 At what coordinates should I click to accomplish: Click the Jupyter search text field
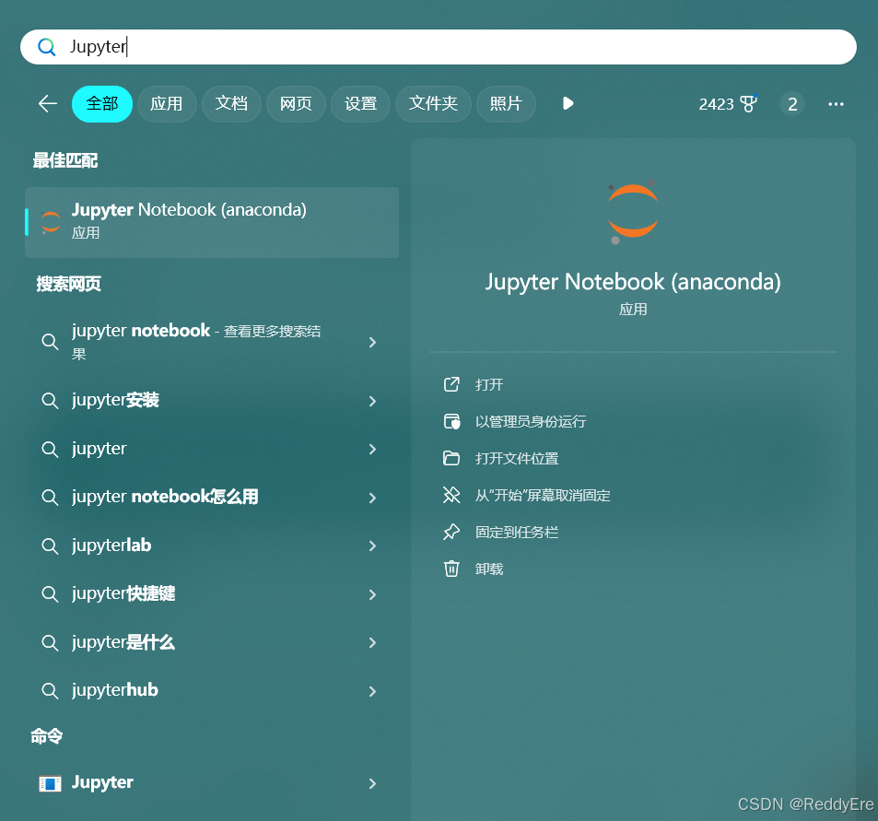(x=439, y=47)
